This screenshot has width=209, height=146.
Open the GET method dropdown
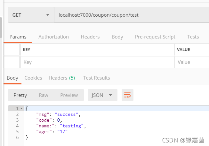[31, 15]
